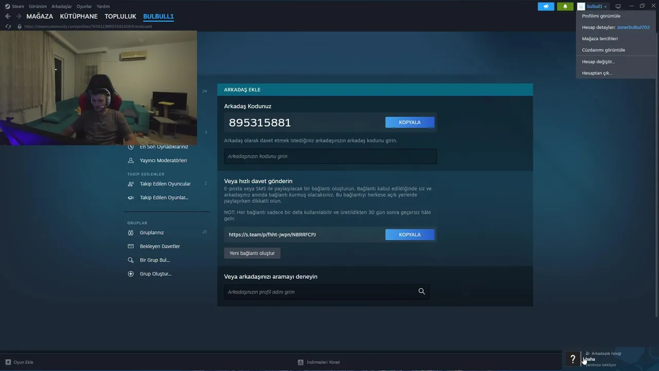Switch to the MAĞAZA tab
Screen dimensions: 659x371
pyautogui.click(x=40, y=16)
